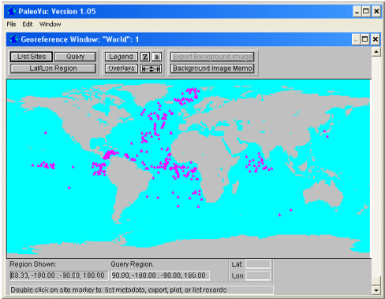Click the PaleoVu globe icon in title bar
This screenshot has width=385, height=299.
(12, 11)
